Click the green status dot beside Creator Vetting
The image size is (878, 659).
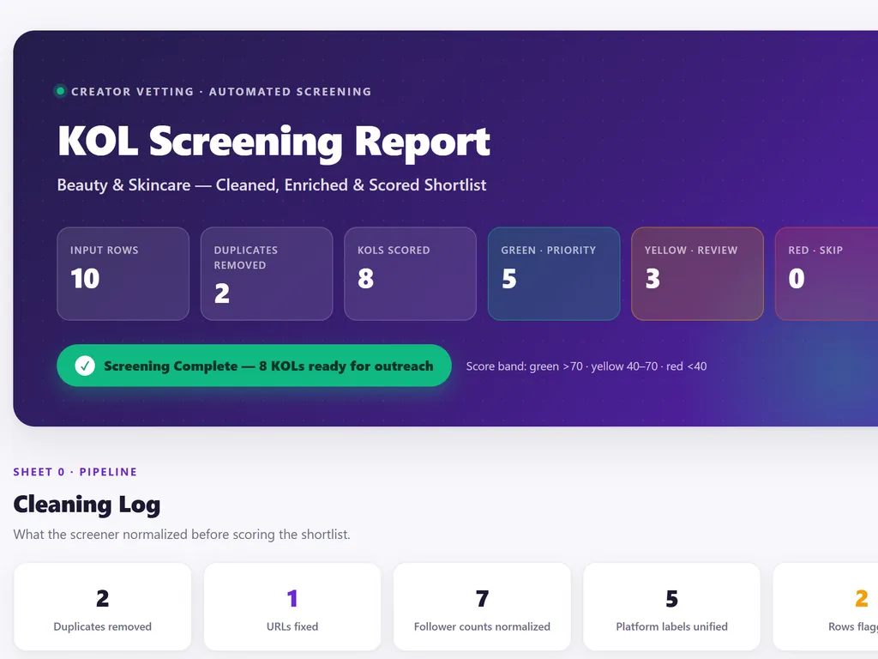click(x=60, y=91)
